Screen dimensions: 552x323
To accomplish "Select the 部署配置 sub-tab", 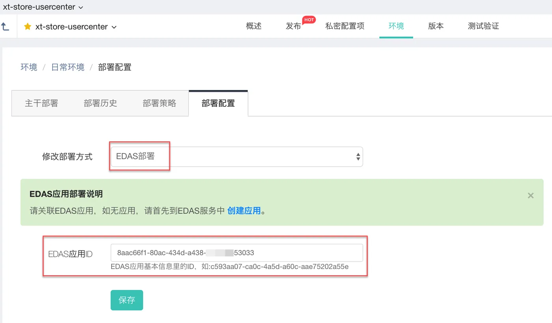I will coord(218,103).
